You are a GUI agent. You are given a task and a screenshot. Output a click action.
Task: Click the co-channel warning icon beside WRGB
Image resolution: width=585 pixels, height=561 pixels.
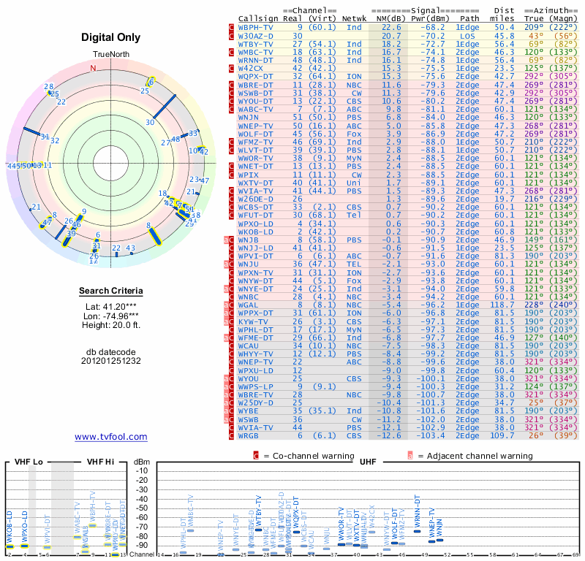click(232, 435)
